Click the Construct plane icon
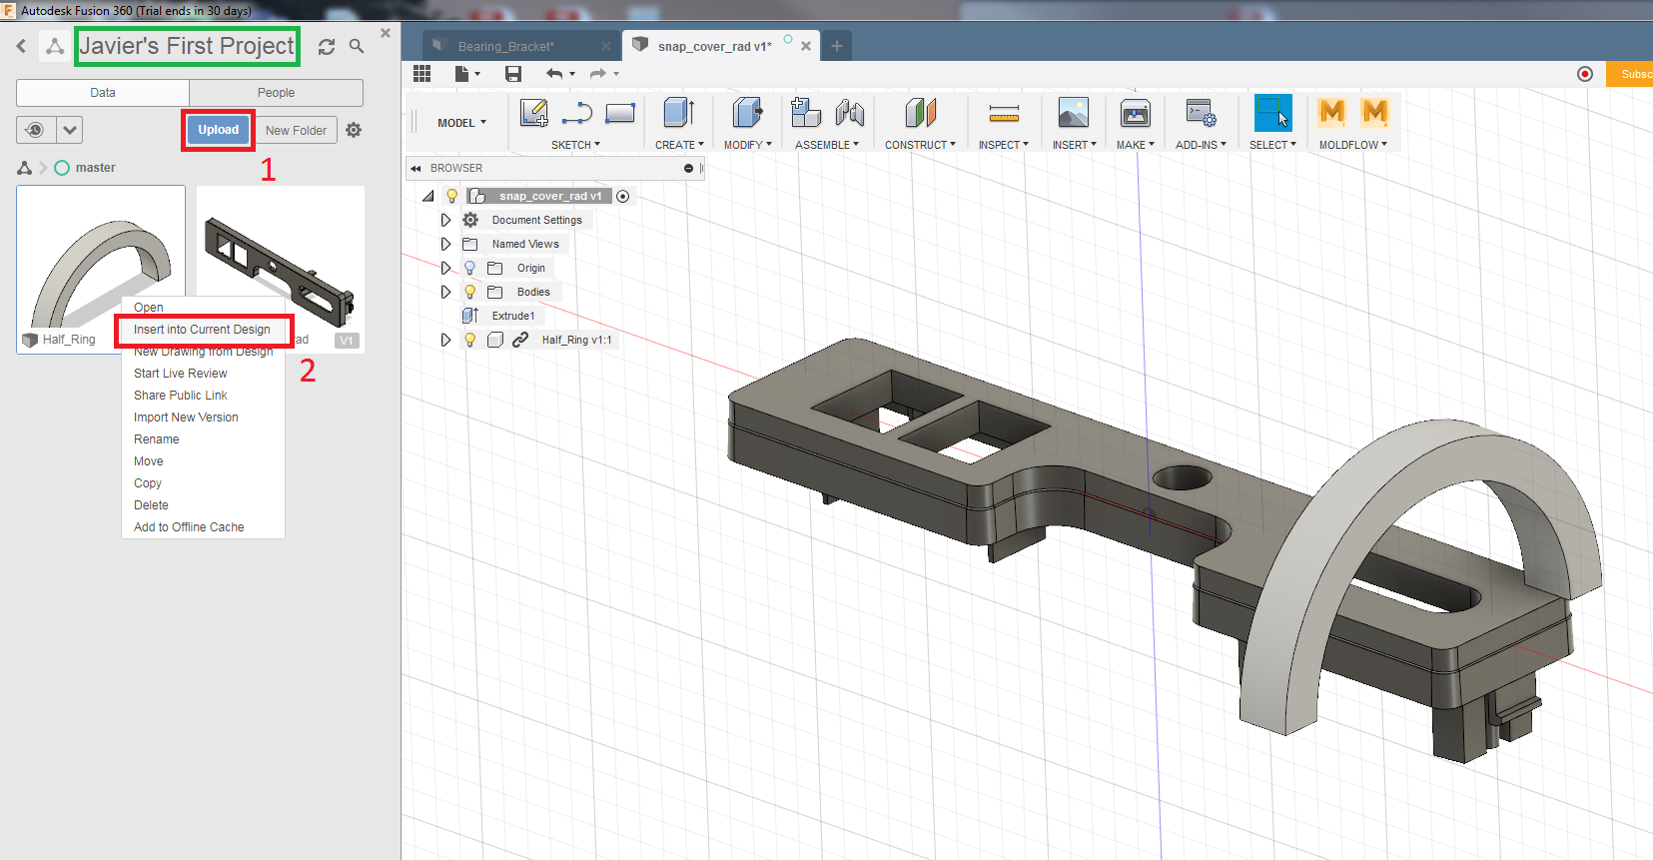 click(x=921, y=113)
